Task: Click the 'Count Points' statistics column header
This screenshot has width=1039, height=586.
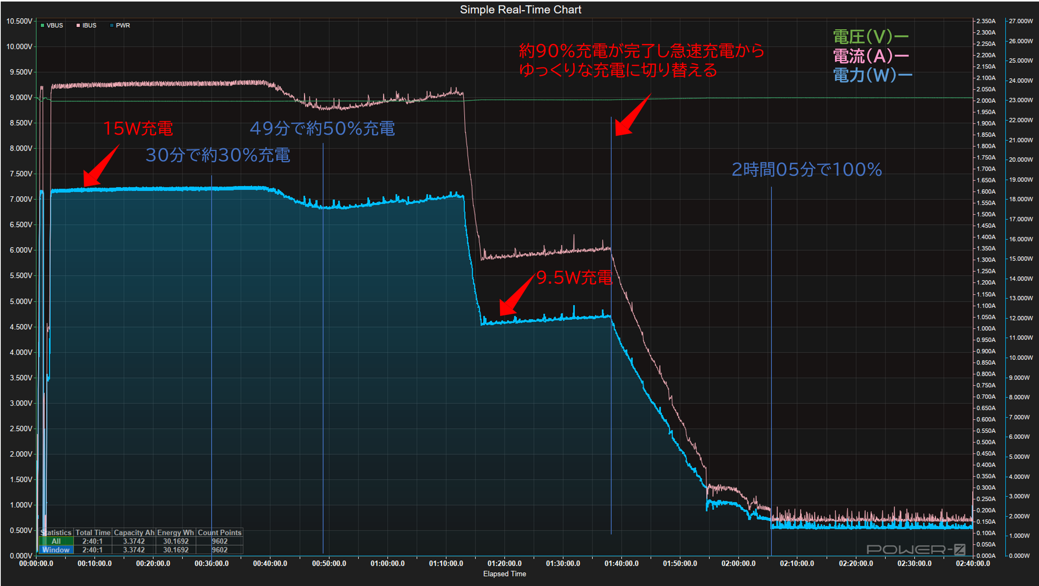Action: (220, 532)
